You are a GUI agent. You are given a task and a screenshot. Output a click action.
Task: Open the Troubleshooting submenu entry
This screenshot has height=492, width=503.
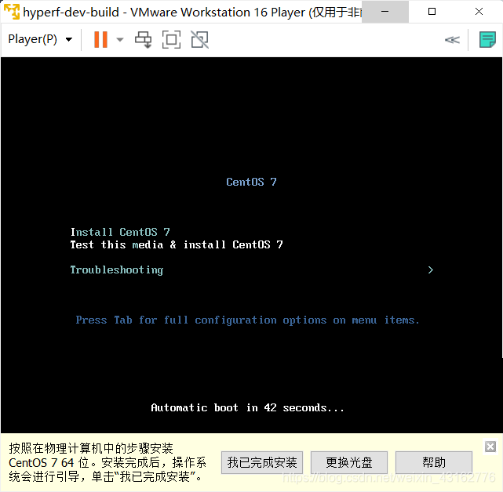tap(117, 270)
